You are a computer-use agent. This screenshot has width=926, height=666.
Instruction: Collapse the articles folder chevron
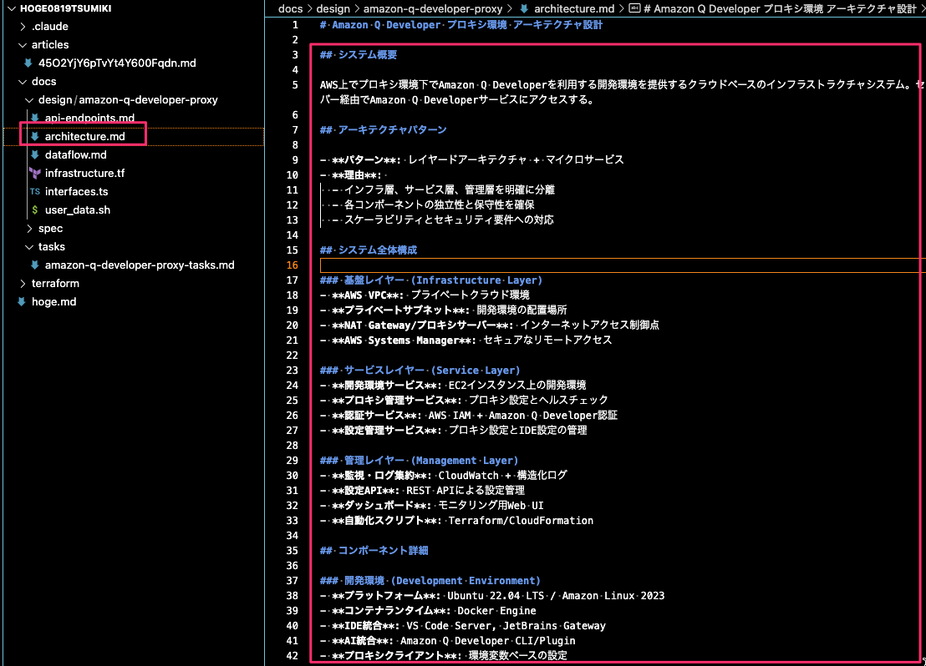[x=23, y=45]
